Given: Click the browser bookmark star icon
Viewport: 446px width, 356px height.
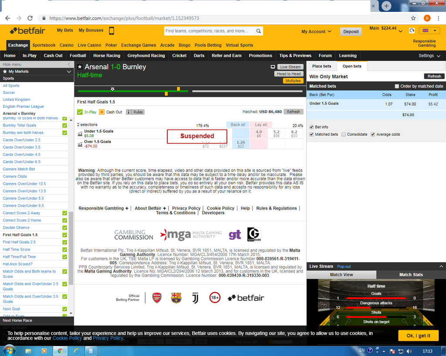Looking at the screenshot, I should coord(413,18).
